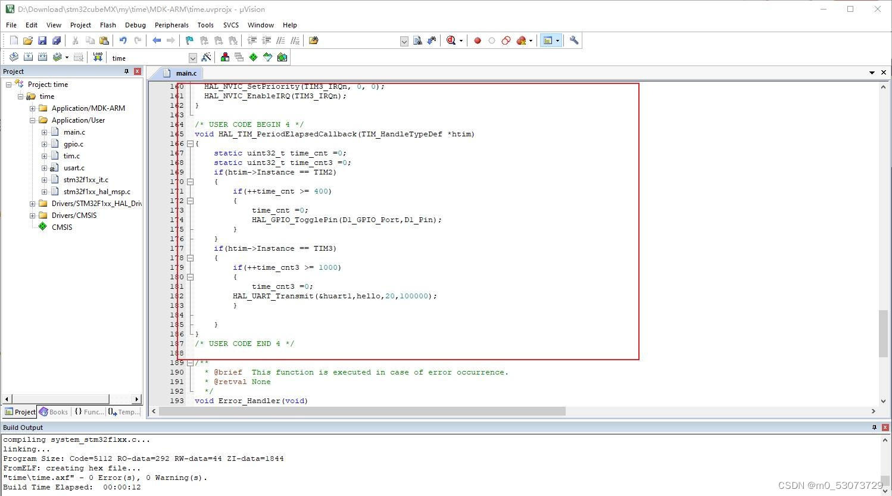This screenshot has height=496, width=892.
Task: Close the Project panel
Action: [138, 71]
